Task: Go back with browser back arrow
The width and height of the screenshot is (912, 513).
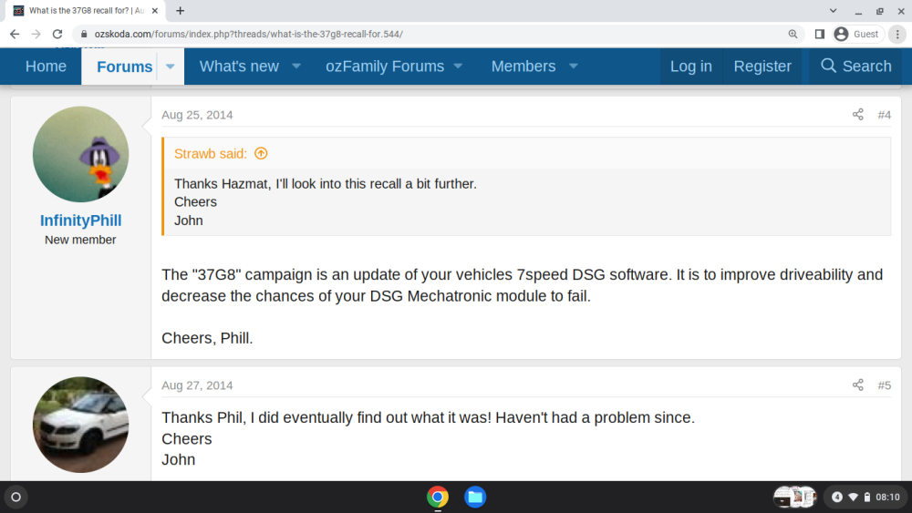Action: tap(15, 35)
